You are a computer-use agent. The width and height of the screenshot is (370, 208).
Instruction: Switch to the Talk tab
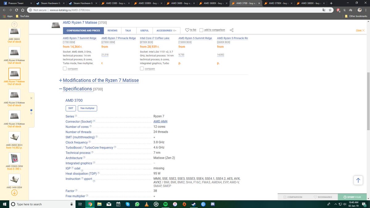click(x=128, y=31)
